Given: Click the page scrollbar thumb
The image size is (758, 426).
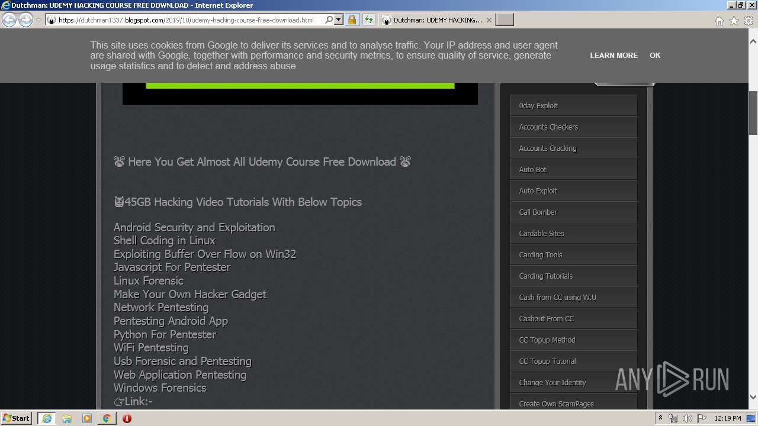Looking at the screenshot, I should pos(753,113).
